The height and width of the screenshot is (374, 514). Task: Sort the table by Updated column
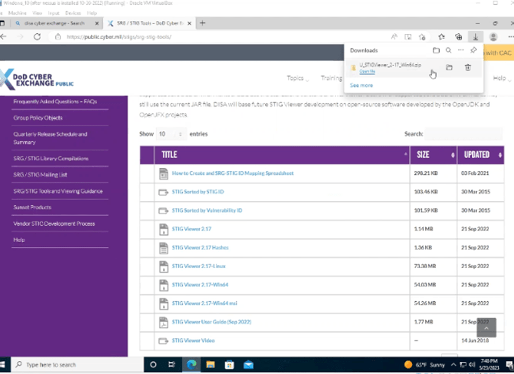click(x=480, y=155)
